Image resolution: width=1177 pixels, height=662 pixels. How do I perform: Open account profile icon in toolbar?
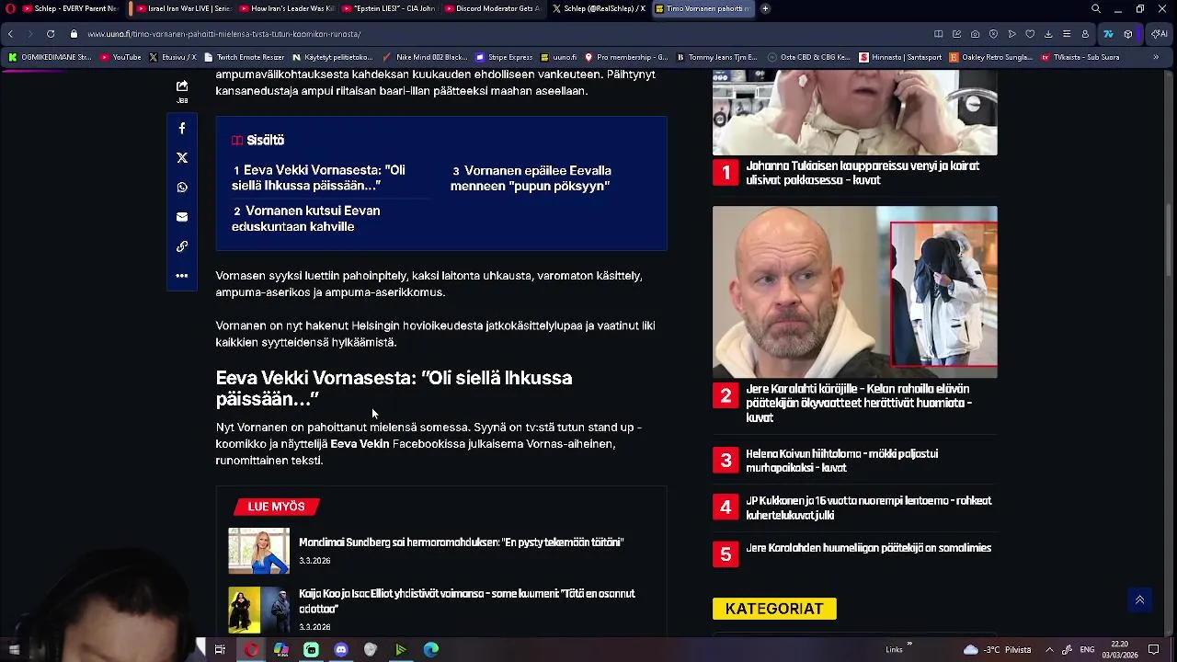(1085, 34)
